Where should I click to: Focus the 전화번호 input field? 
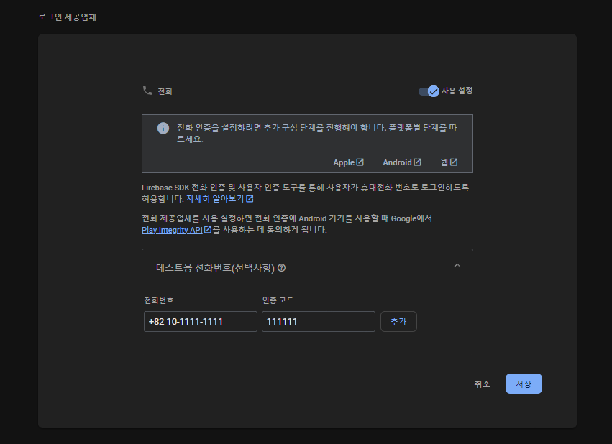click(201, 322)
